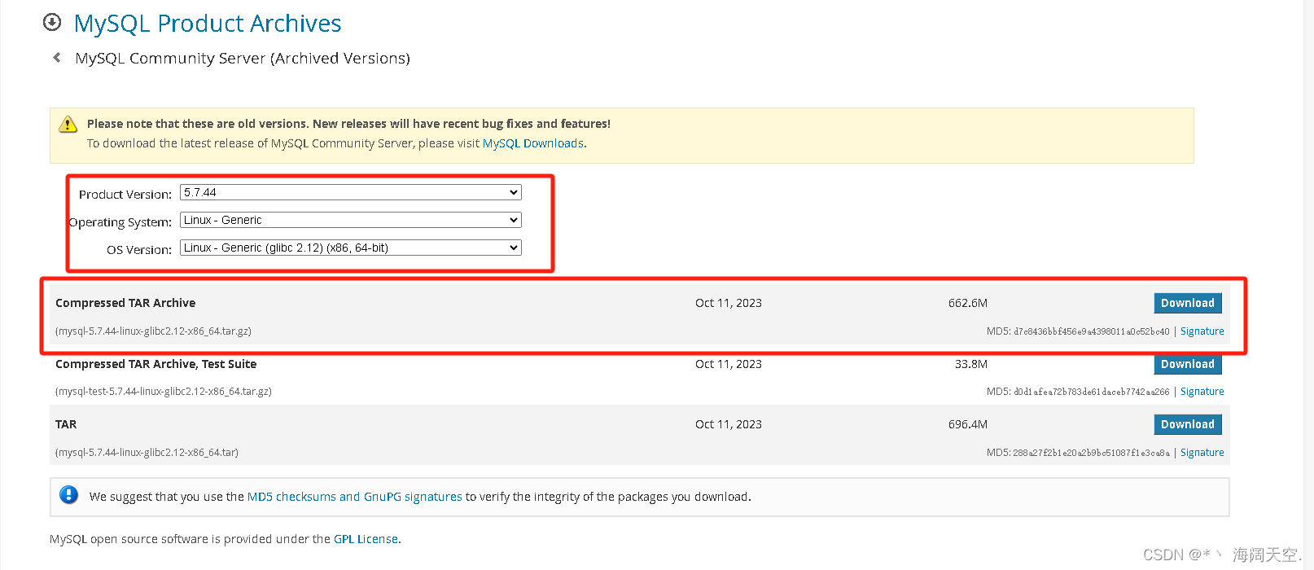This screenshot has width=1314, height=570.
Task: Open the GPL License link
Action: 366,539
